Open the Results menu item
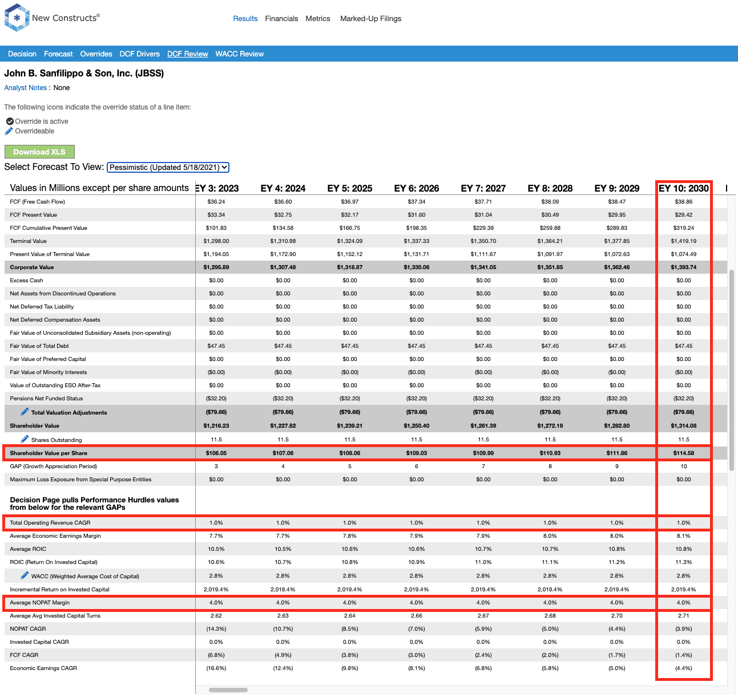This screenshot has height=694, width=738. coord(245,19)
